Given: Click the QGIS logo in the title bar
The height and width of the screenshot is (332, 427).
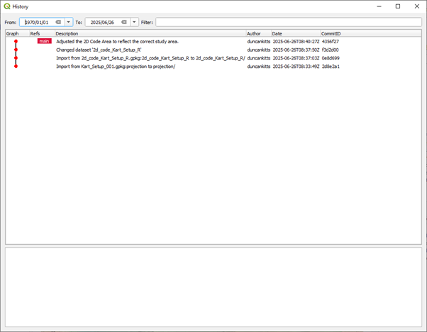Looking at the screenshot, I should pyautogui.click(x=7, y=6).
